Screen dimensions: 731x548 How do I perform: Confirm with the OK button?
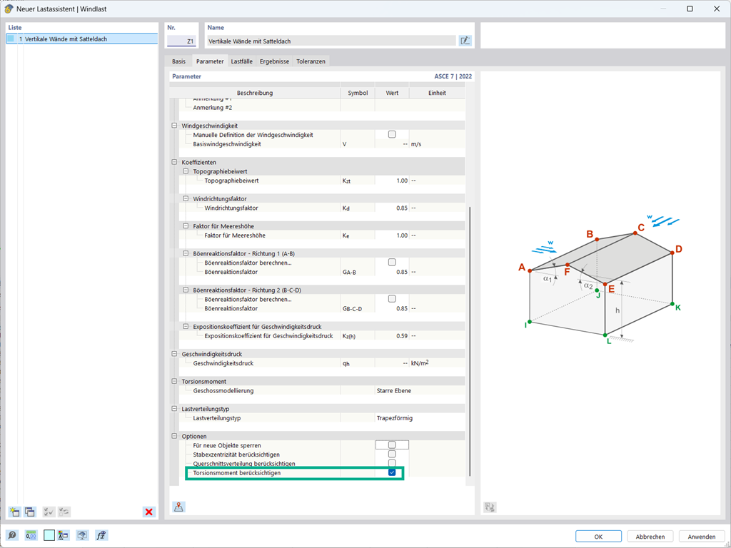598,537
